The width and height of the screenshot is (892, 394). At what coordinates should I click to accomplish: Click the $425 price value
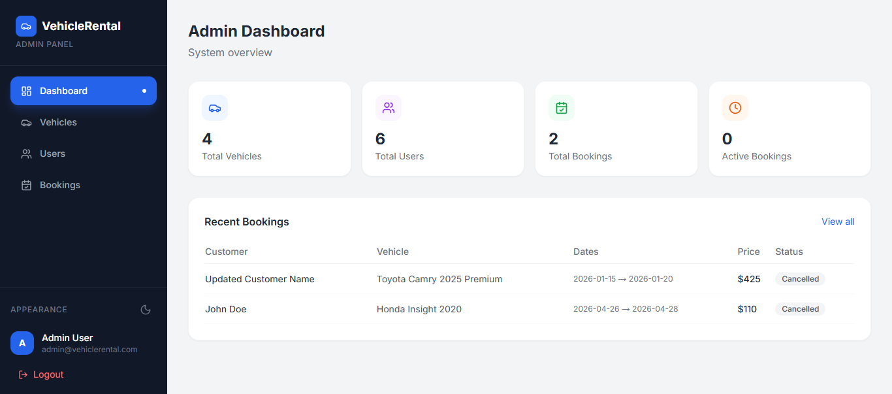[749, 279]
